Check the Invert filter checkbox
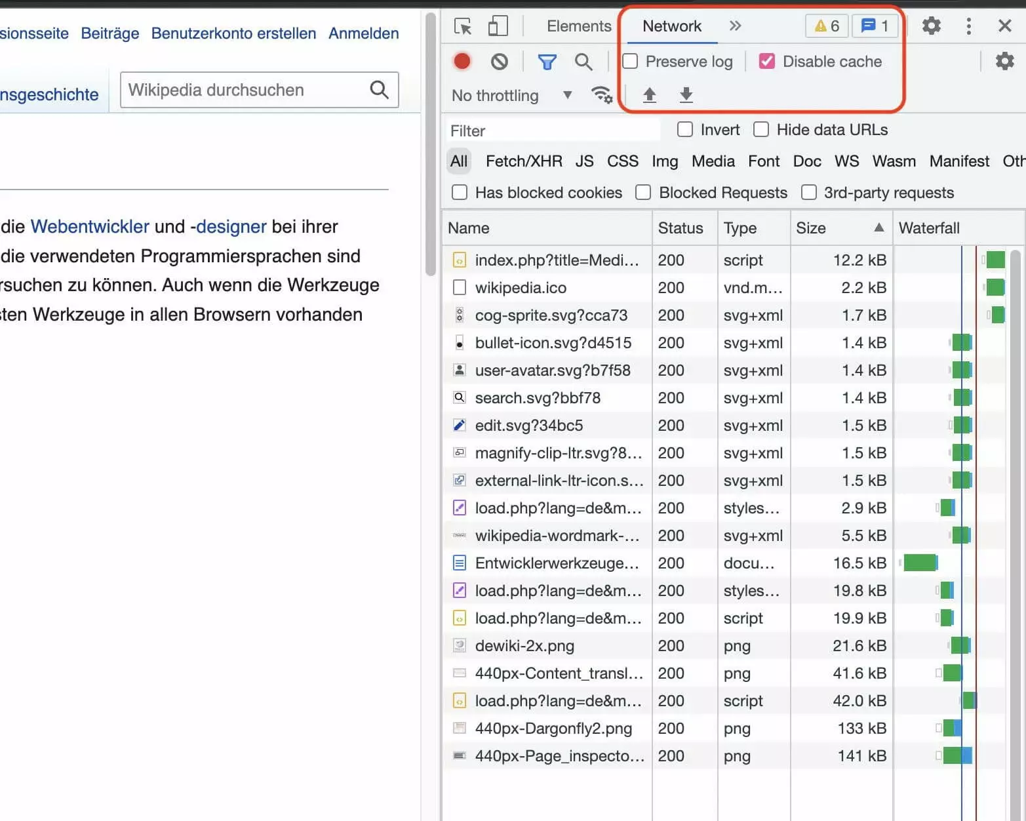Image resolution: width=1026 pixels, height=821 pixels. coord(685,130)
